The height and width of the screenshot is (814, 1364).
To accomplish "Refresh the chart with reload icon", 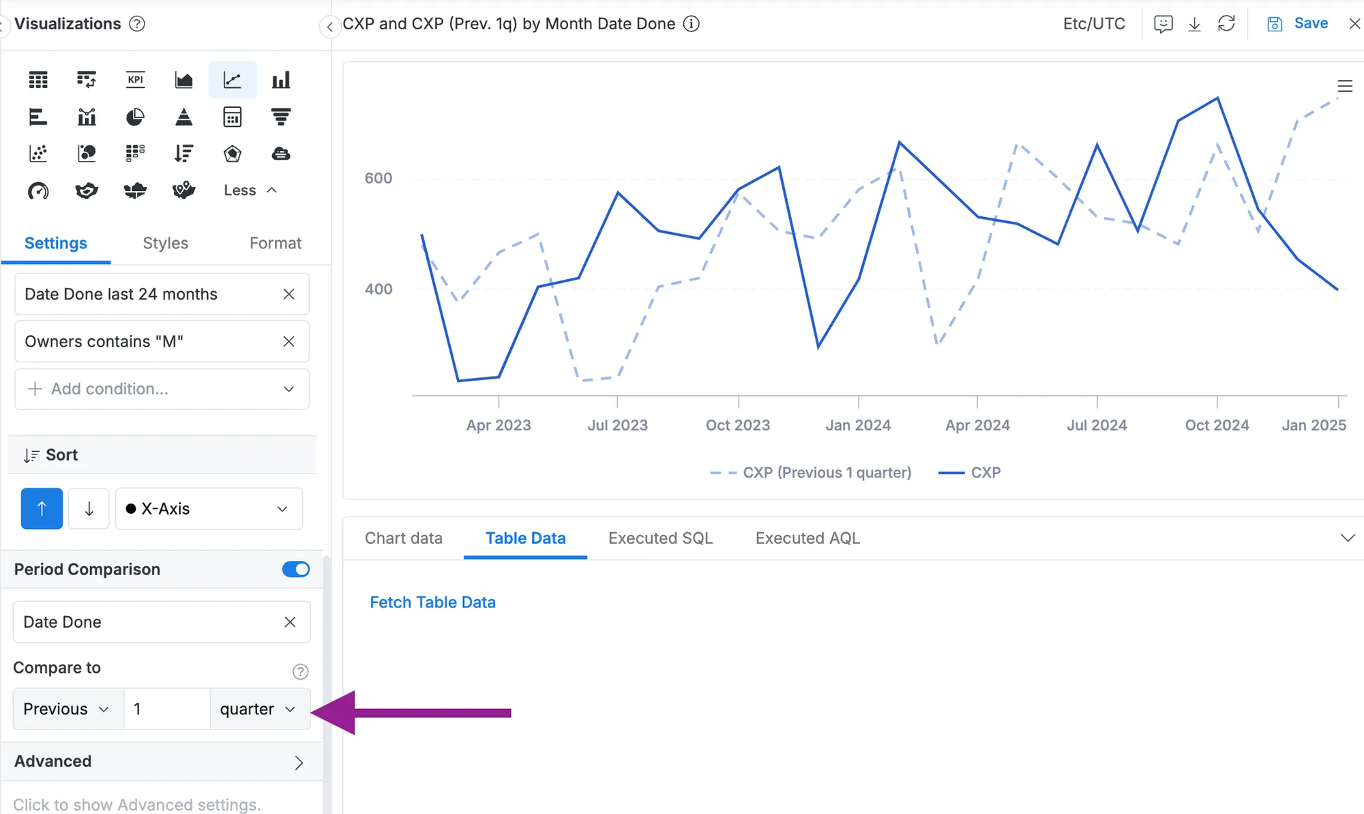I will click(1226, 24).
